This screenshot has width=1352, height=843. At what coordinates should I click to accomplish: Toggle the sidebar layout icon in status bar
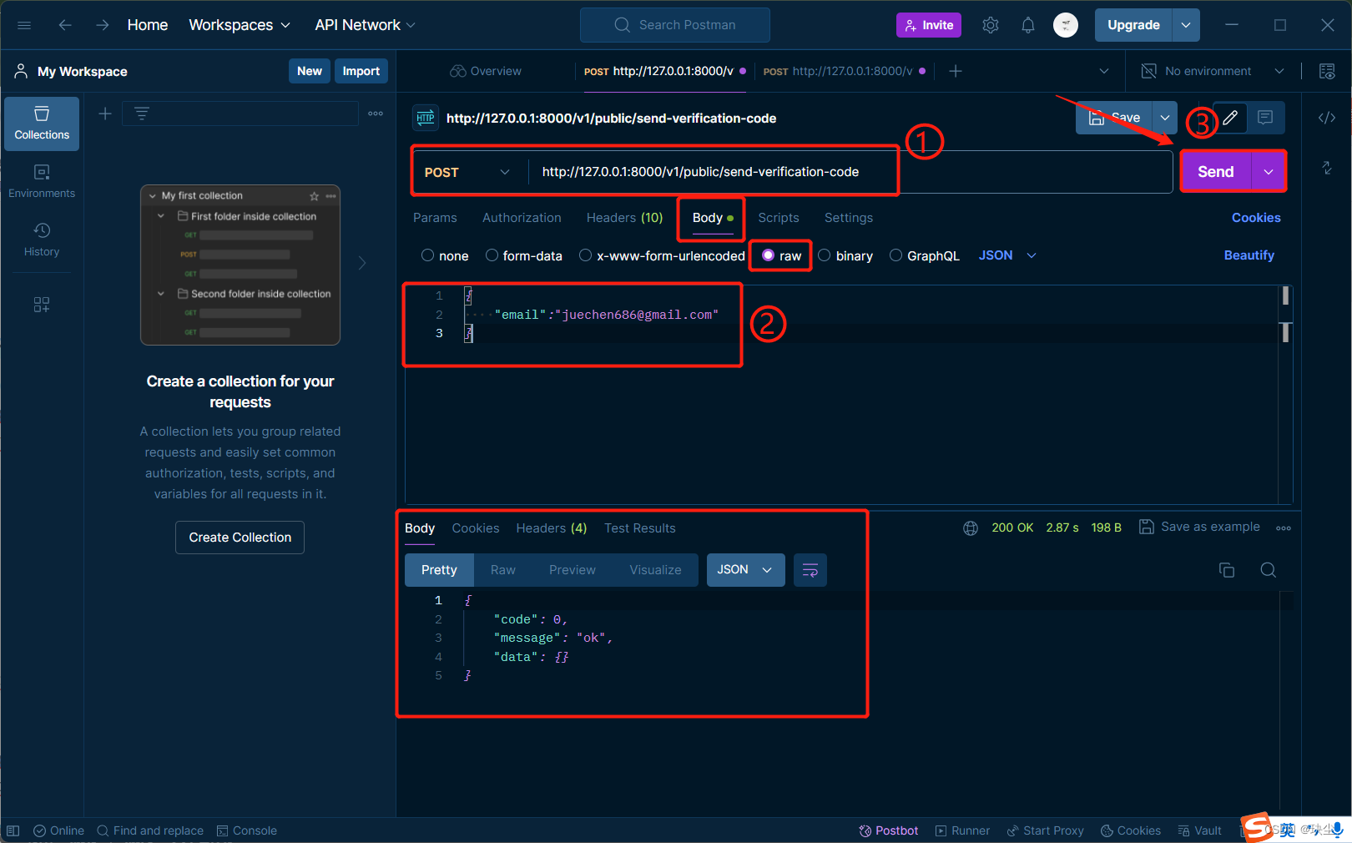coord(13,830)
